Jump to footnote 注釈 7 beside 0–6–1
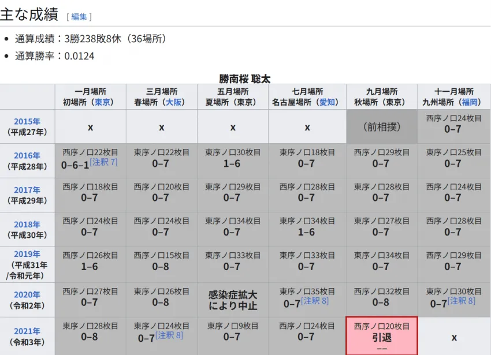 (103, 162)
